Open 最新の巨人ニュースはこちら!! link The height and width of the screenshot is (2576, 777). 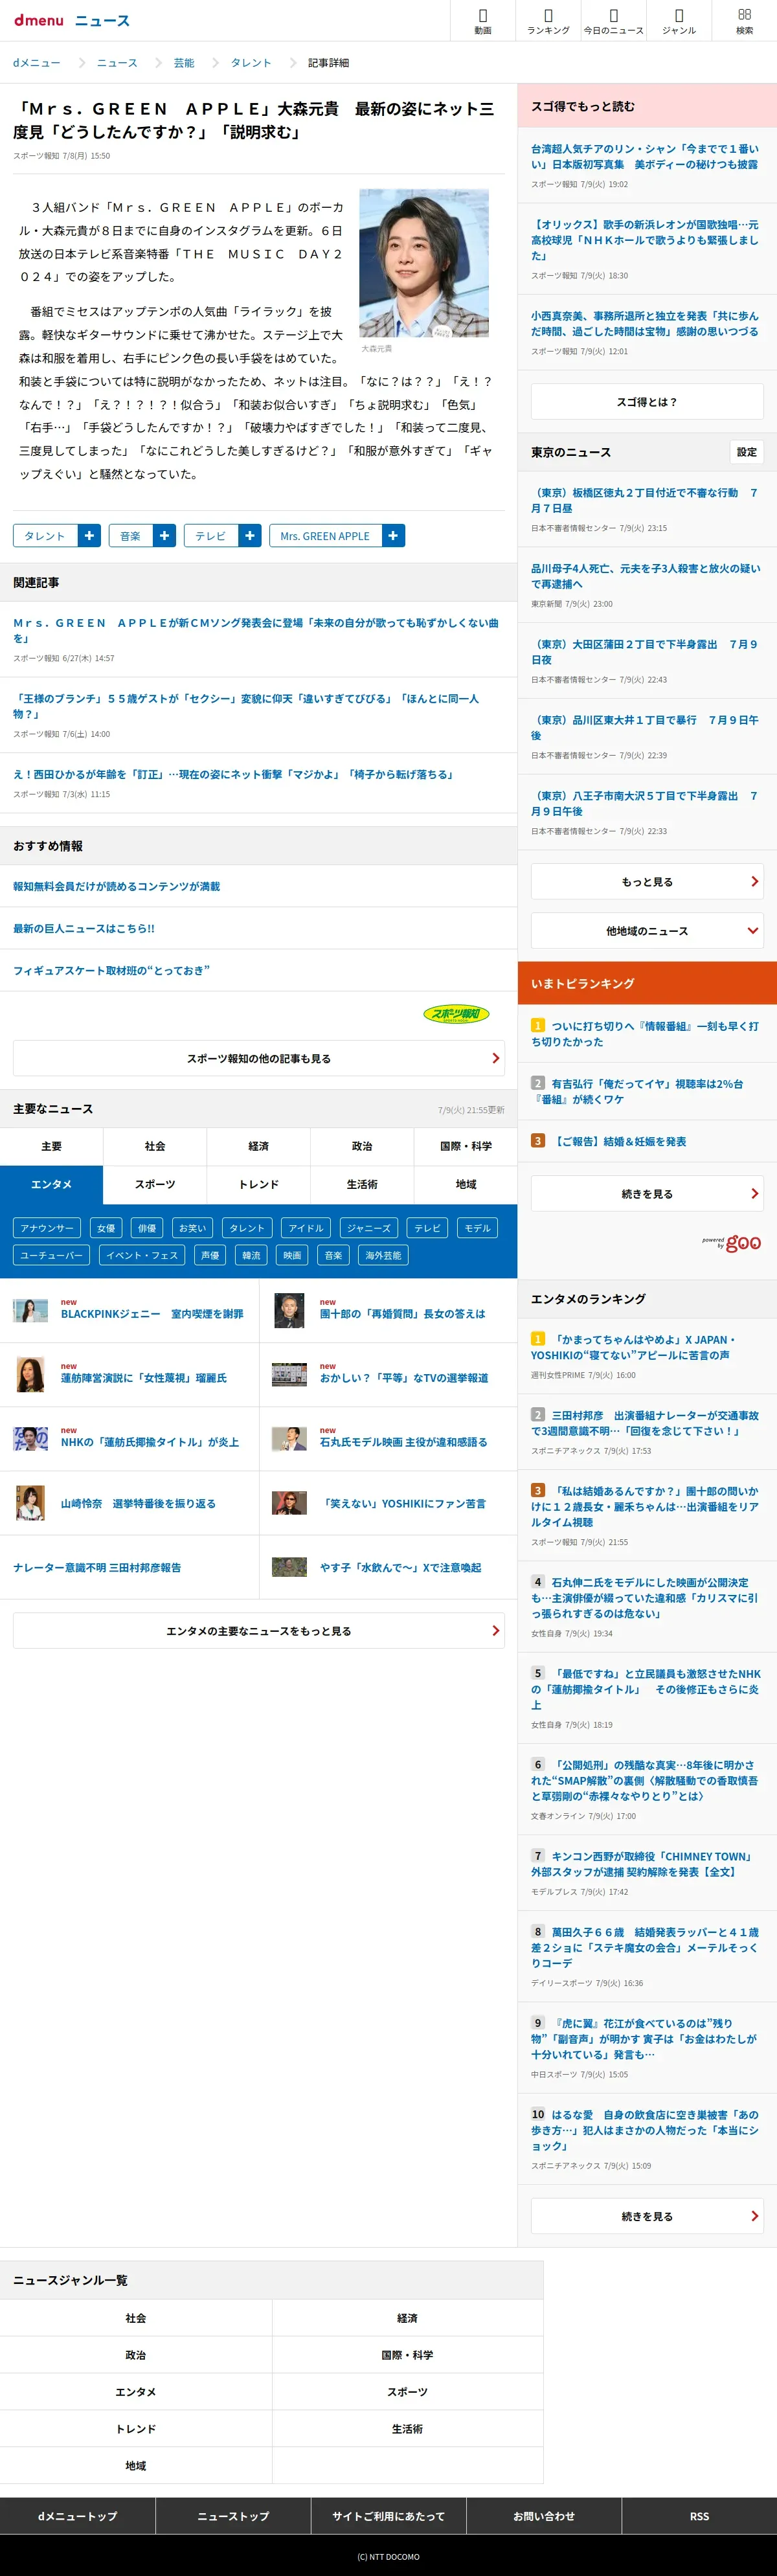[x=84, y=928]
